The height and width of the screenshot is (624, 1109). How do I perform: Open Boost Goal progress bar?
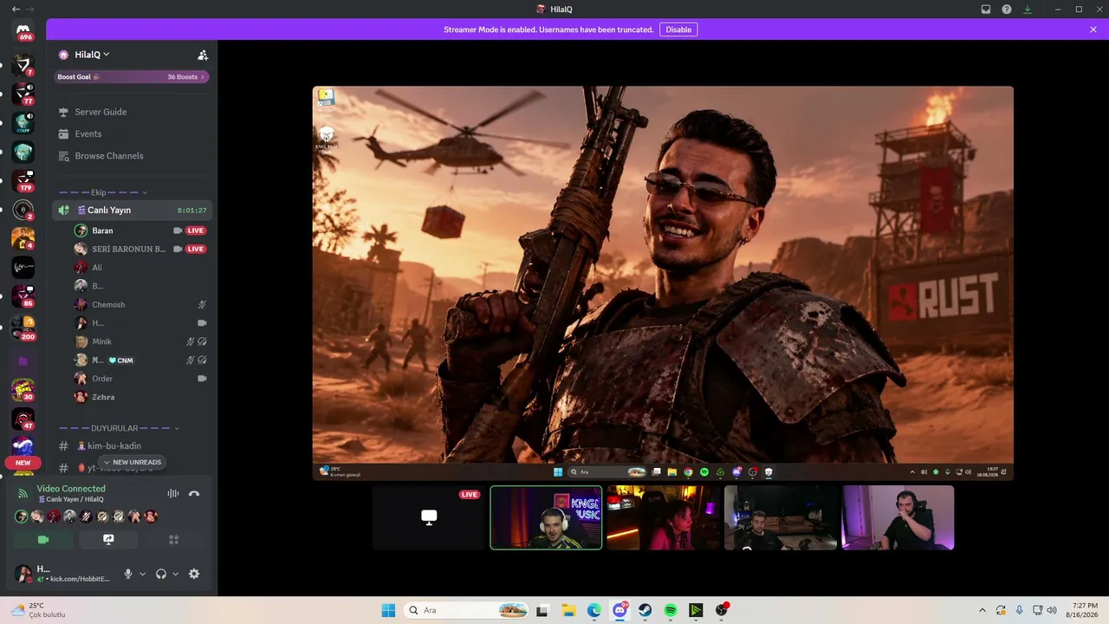click(x=132, y=77)
